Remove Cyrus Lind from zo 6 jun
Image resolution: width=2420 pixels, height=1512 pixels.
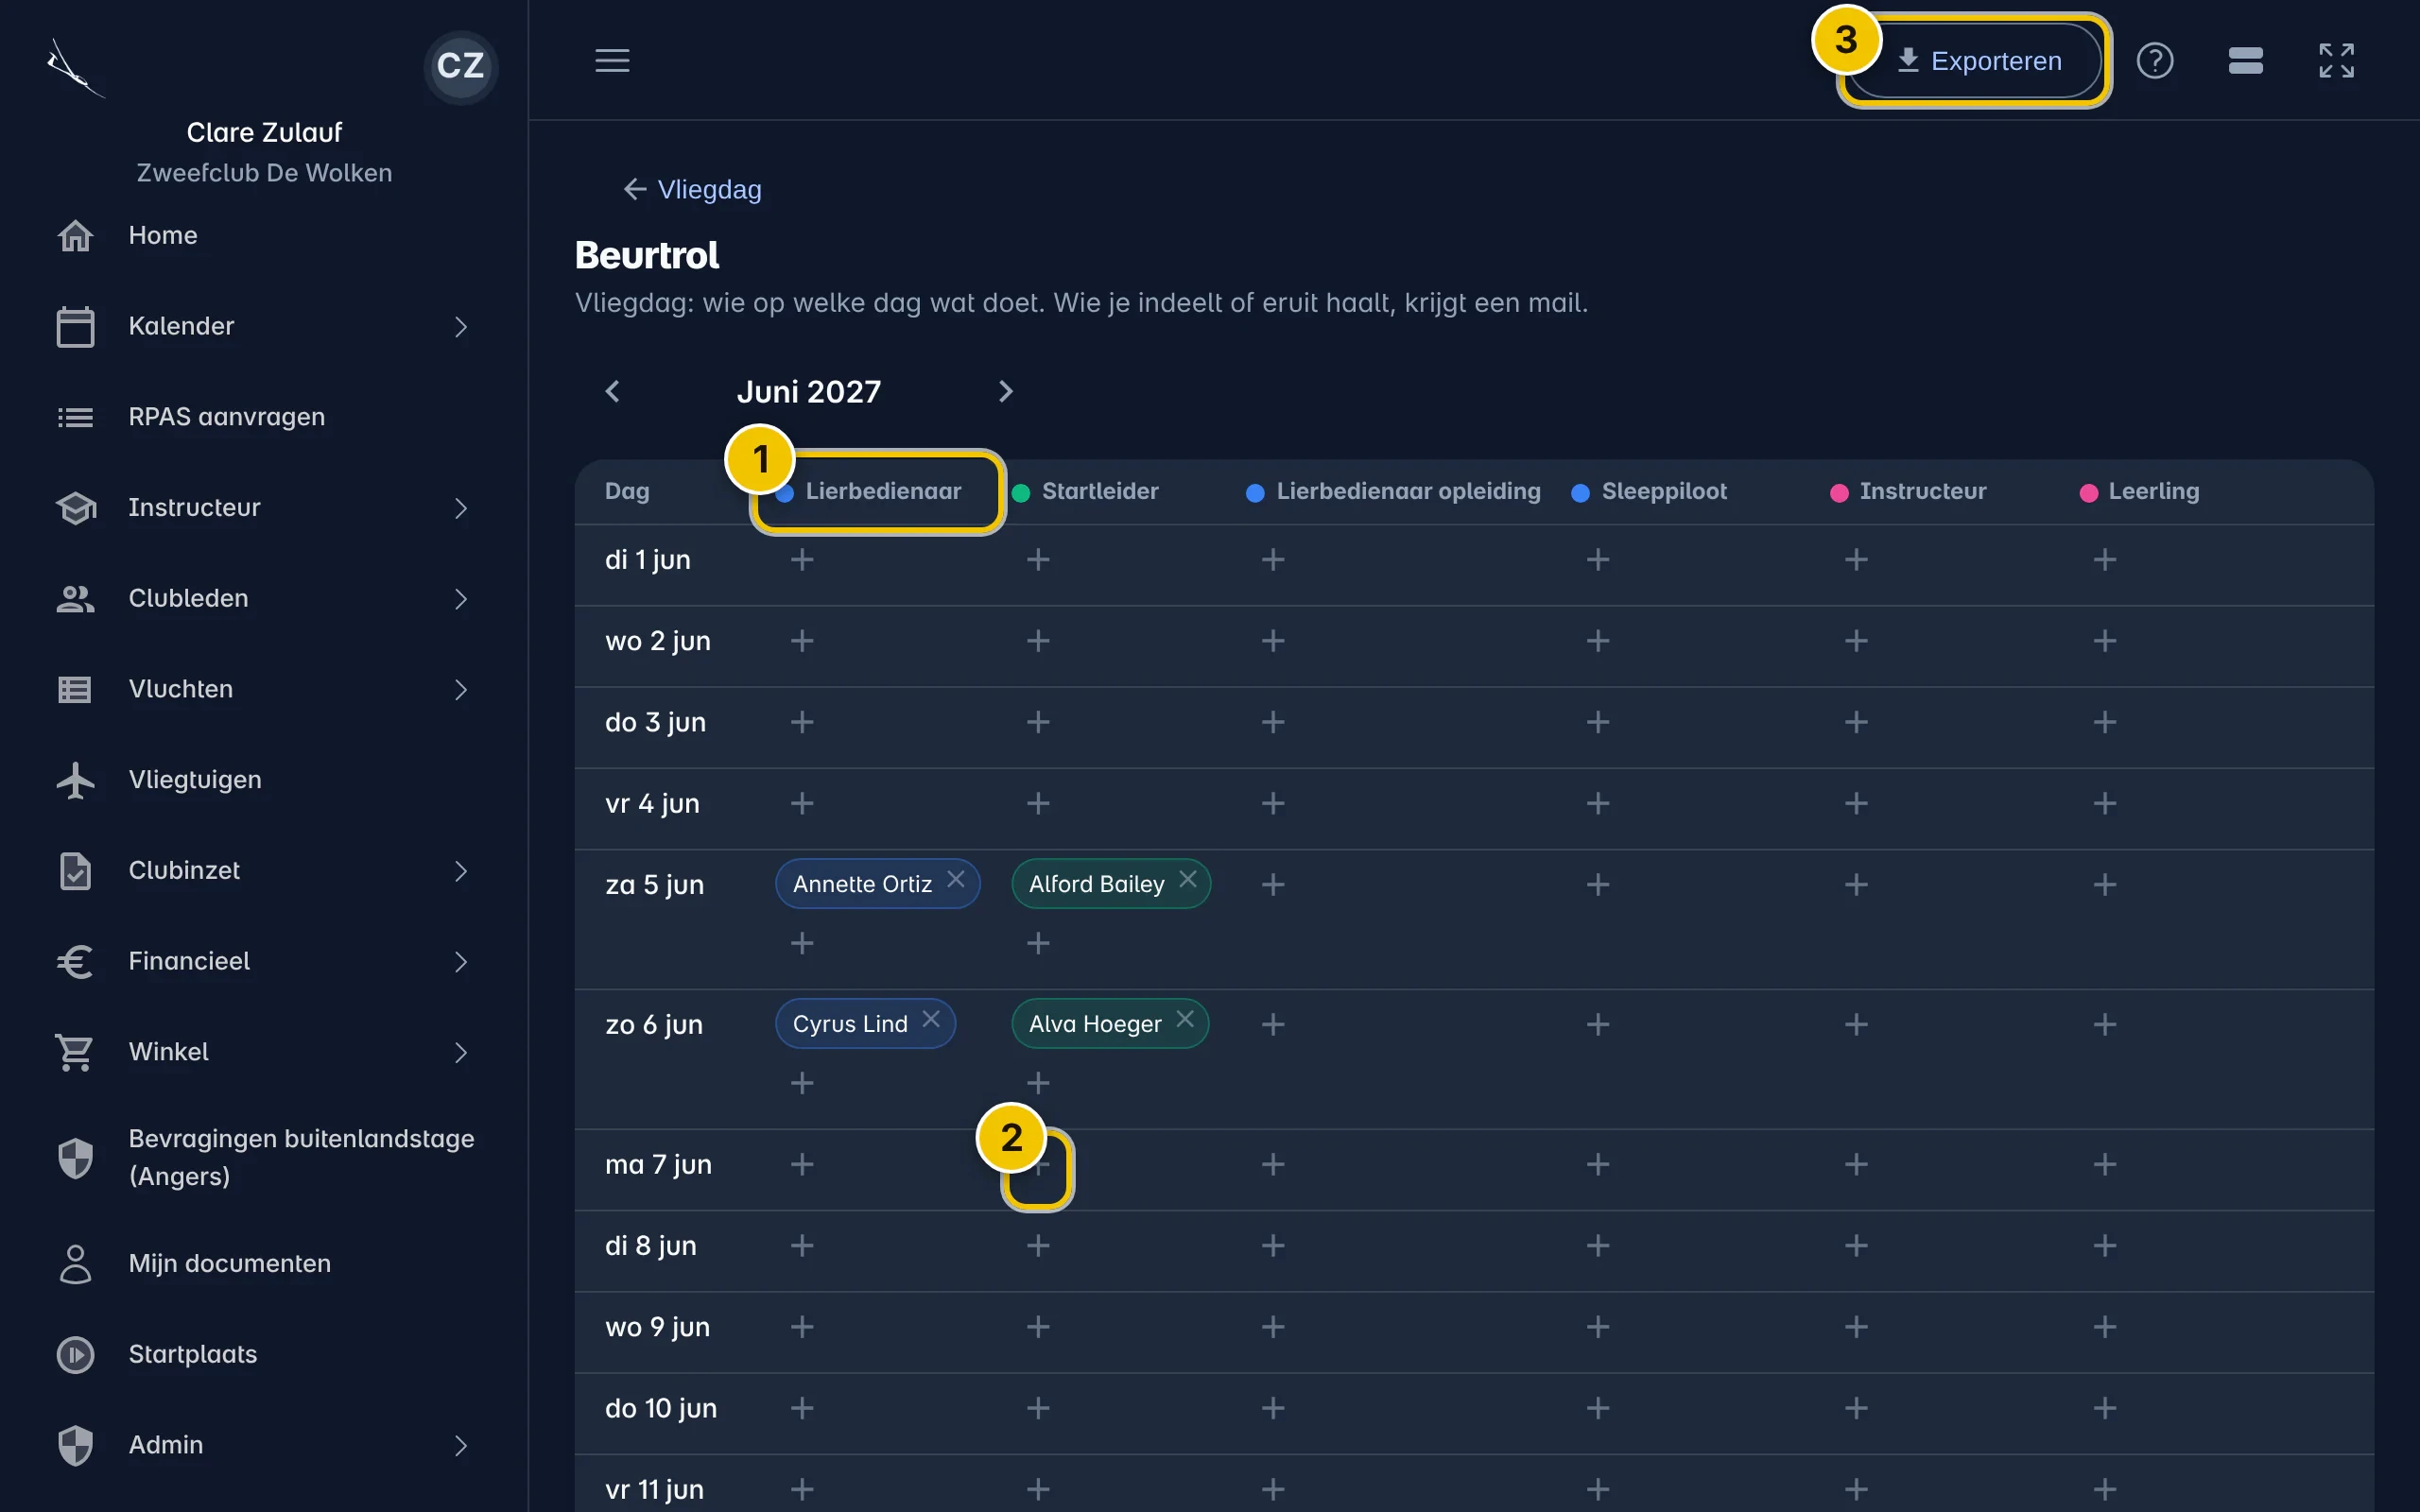(x=931, y=1019)
